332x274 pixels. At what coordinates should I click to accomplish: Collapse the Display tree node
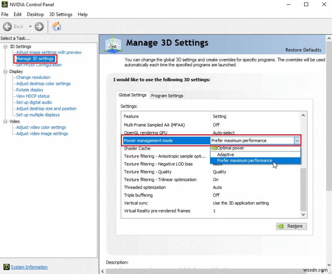[5, 72]
